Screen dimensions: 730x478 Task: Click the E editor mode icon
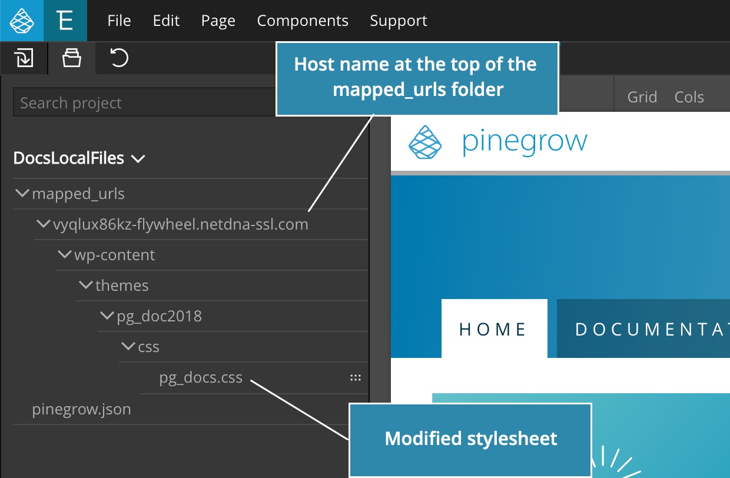pos(65,21)
